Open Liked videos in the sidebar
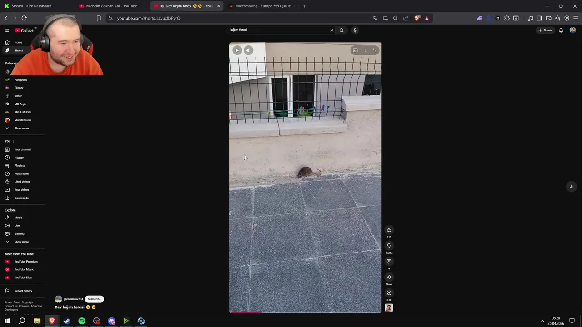This screenshot has width=582, height=327. (22, 182)
